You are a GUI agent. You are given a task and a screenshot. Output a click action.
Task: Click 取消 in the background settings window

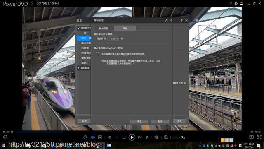[x=180, y=120]
